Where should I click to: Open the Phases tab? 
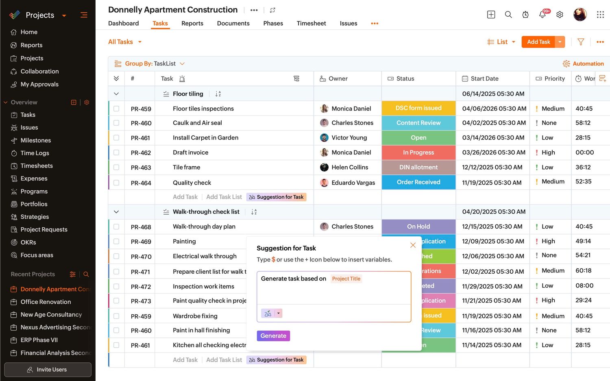point(273,24)
